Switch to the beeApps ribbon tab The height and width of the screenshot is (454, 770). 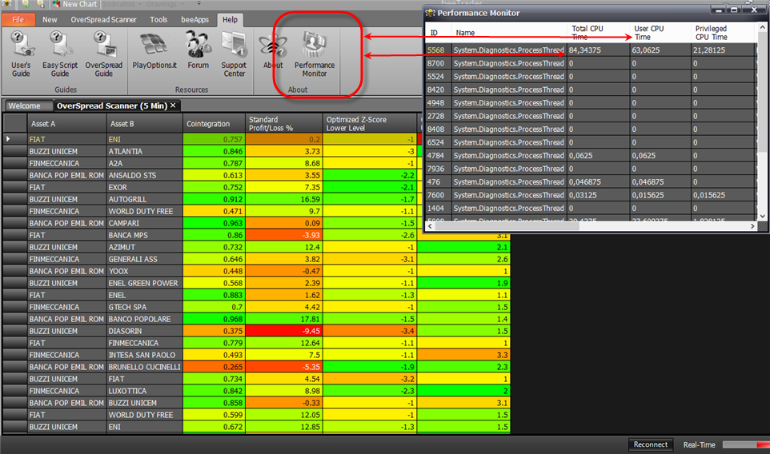(x=195, y=20)
